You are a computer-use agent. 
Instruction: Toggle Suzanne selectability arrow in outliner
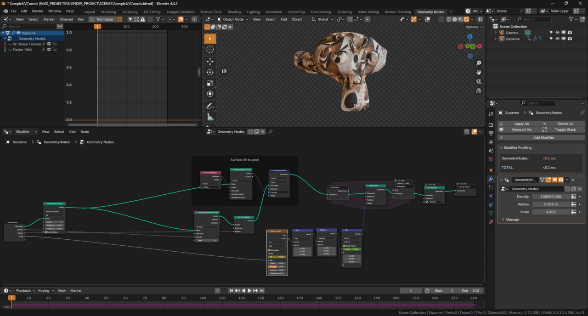tap(551, 39)
